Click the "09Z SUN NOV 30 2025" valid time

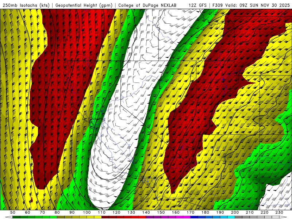pyautogui.click(x=264, y=5)
